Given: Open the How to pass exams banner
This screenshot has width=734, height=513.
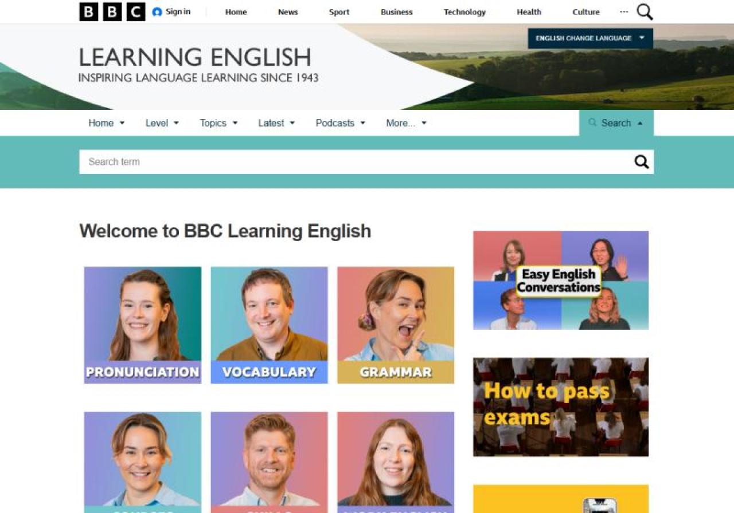Looking at the screenshot, I should point(561,407).
